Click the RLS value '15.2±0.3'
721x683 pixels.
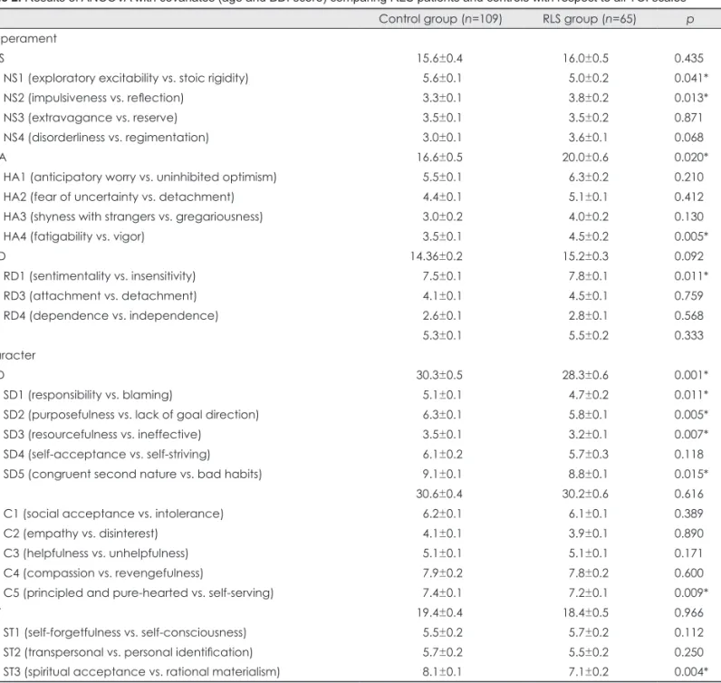pos(585,256)
